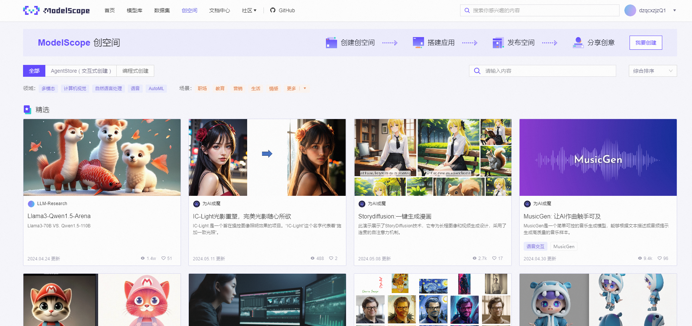
Task: Open the Storydiffusion comic thumbnail
Action: [x=433, y=157]
